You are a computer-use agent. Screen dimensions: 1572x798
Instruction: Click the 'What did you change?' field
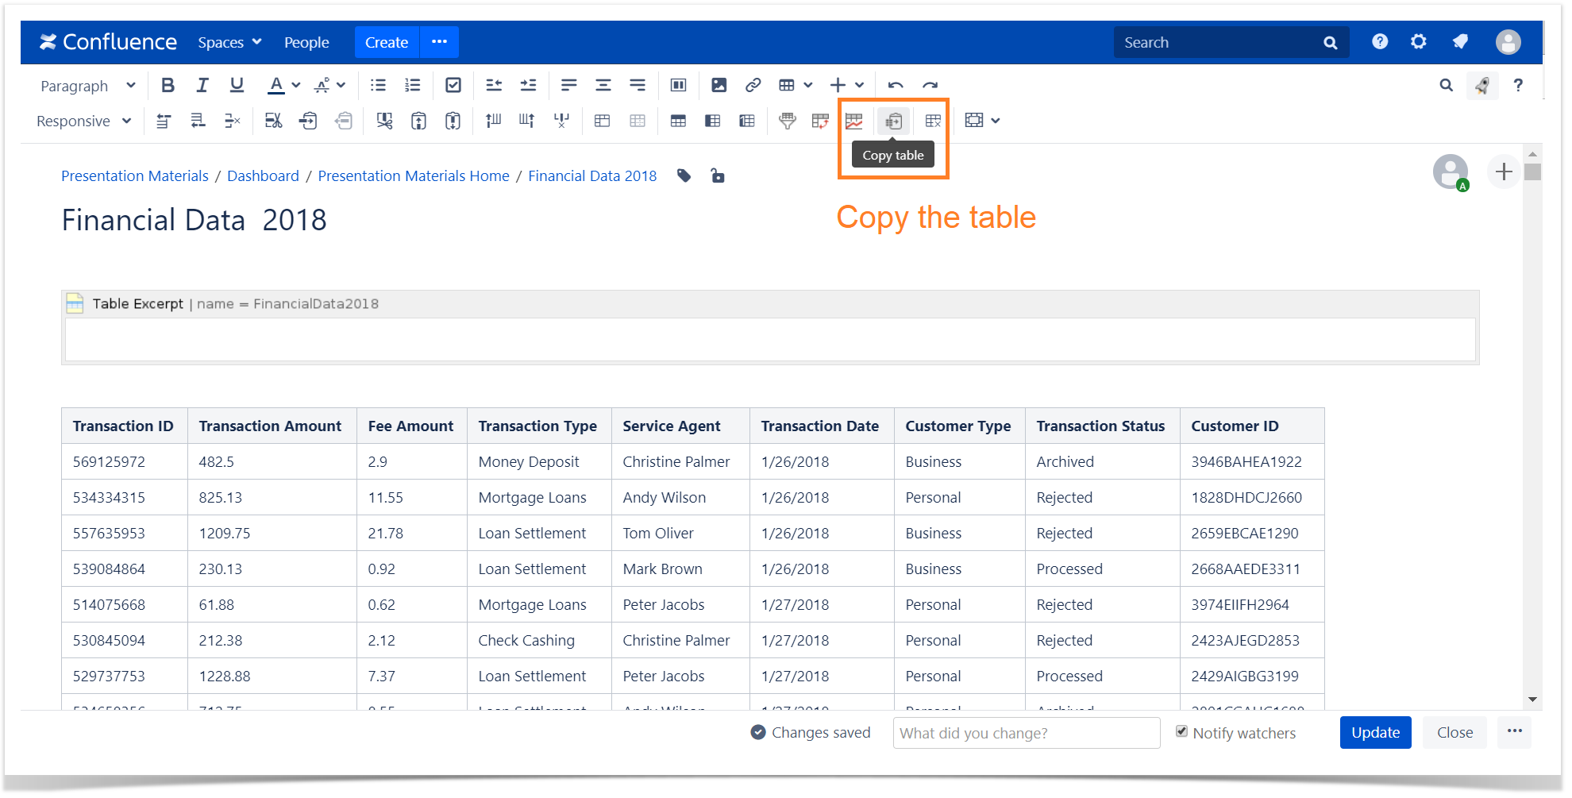click(1026, 733)
